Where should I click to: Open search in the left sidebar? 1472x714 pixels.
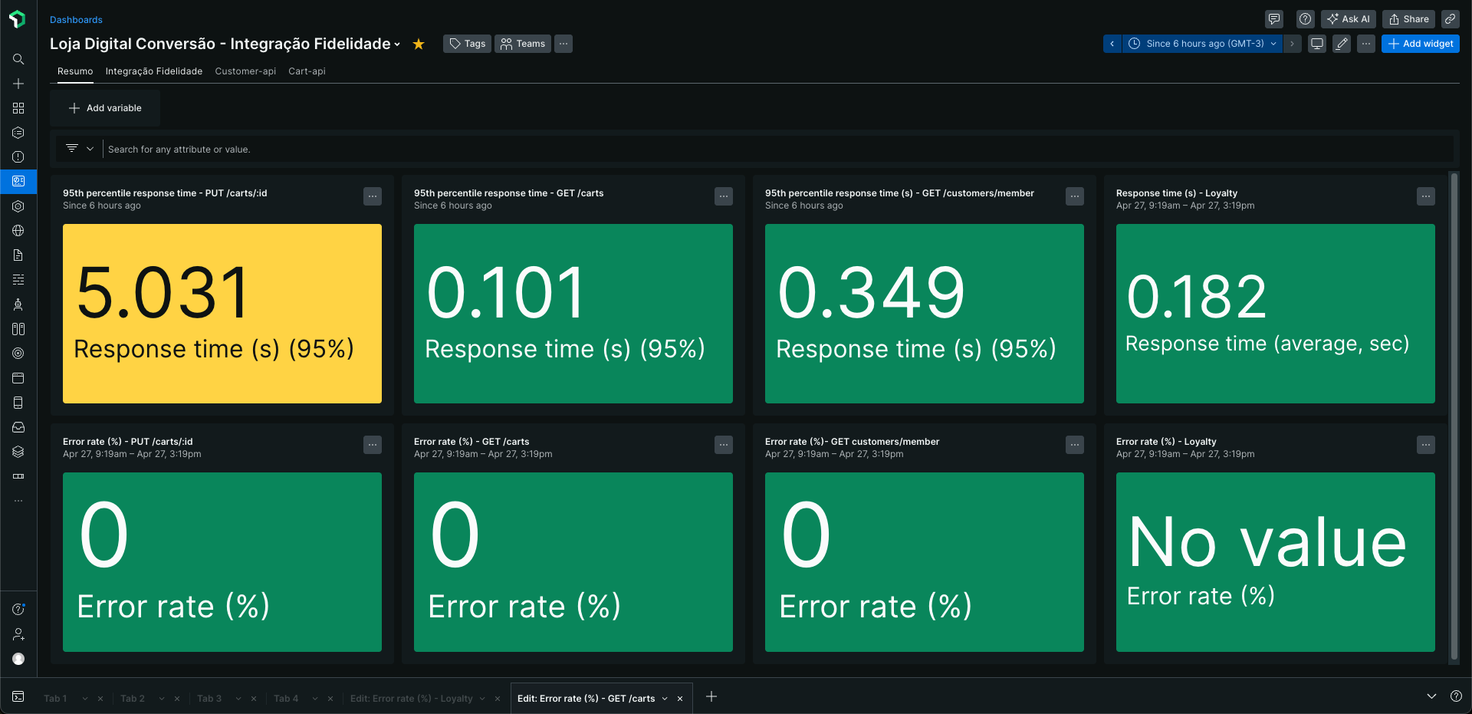[18, 59]
